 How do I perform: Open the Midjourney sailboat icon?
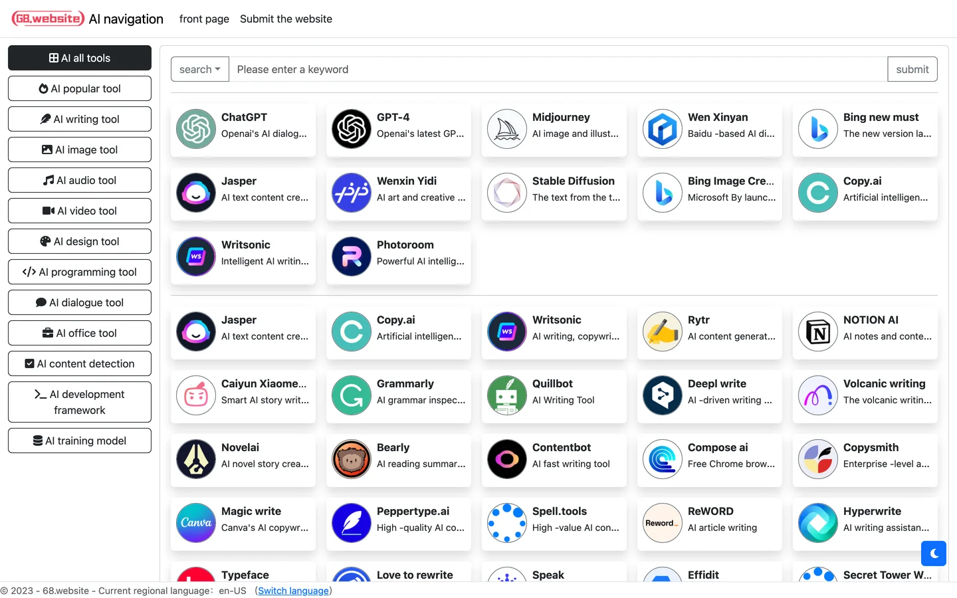[x=507, y=129]
